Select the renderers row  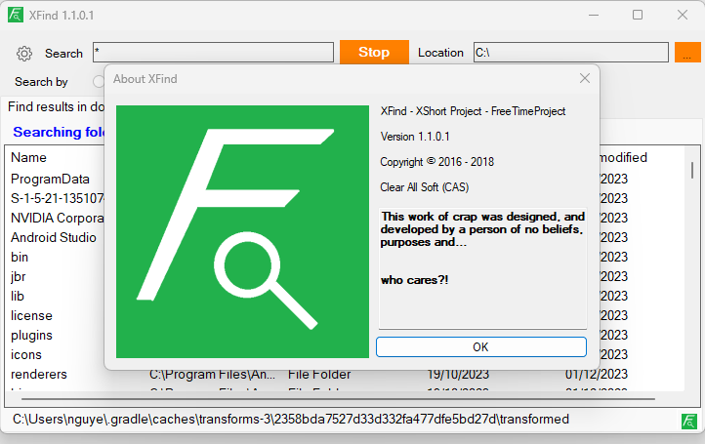pyautogui.click(x=39, y=374)
